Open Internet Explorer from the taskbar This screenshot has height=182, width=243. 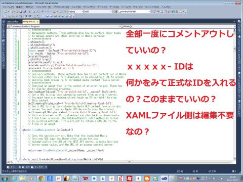click(15, 178)
